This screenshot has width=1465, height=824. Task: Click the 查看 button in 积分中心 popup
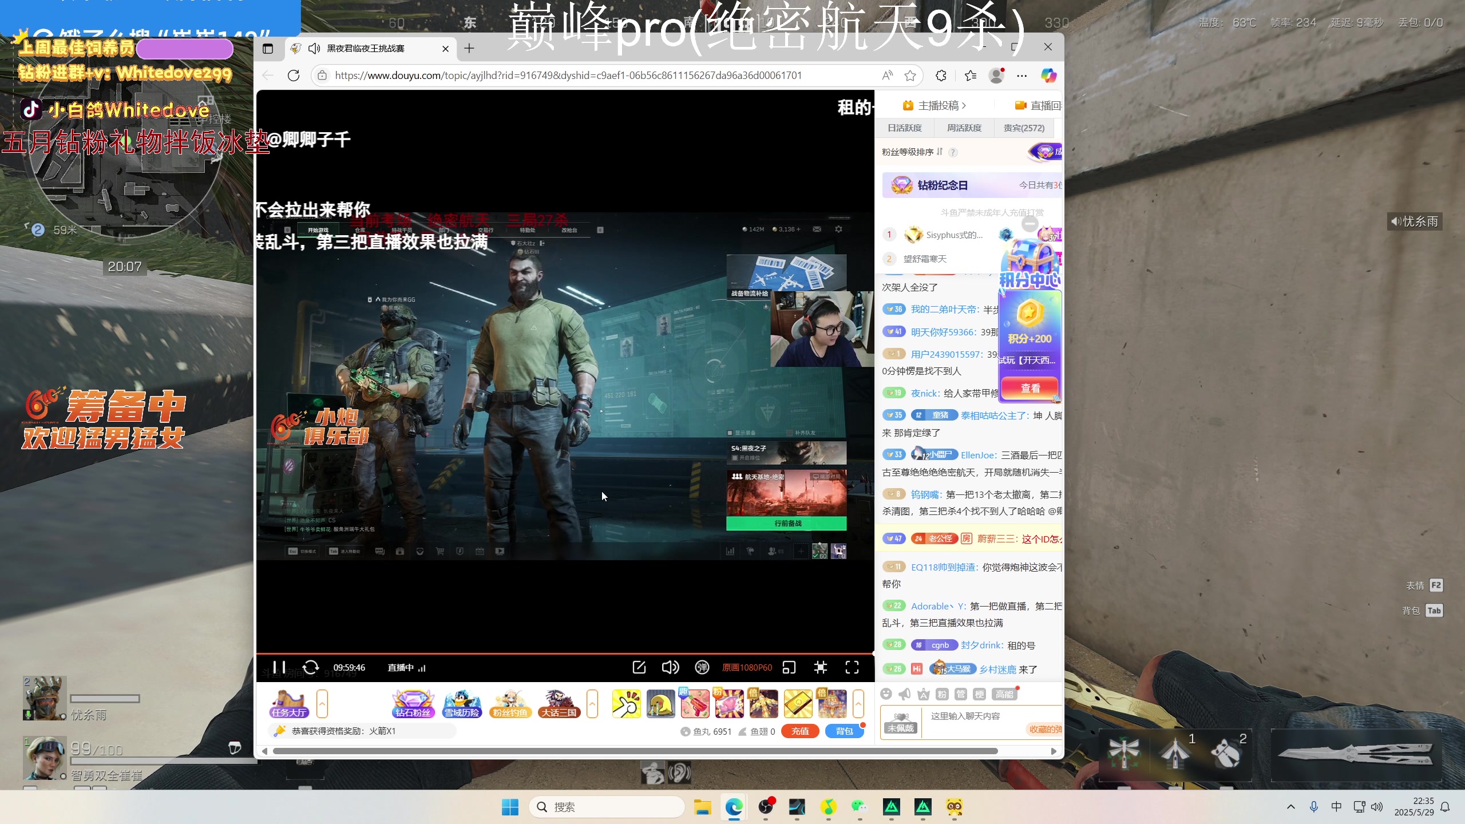click(1030, 388)
